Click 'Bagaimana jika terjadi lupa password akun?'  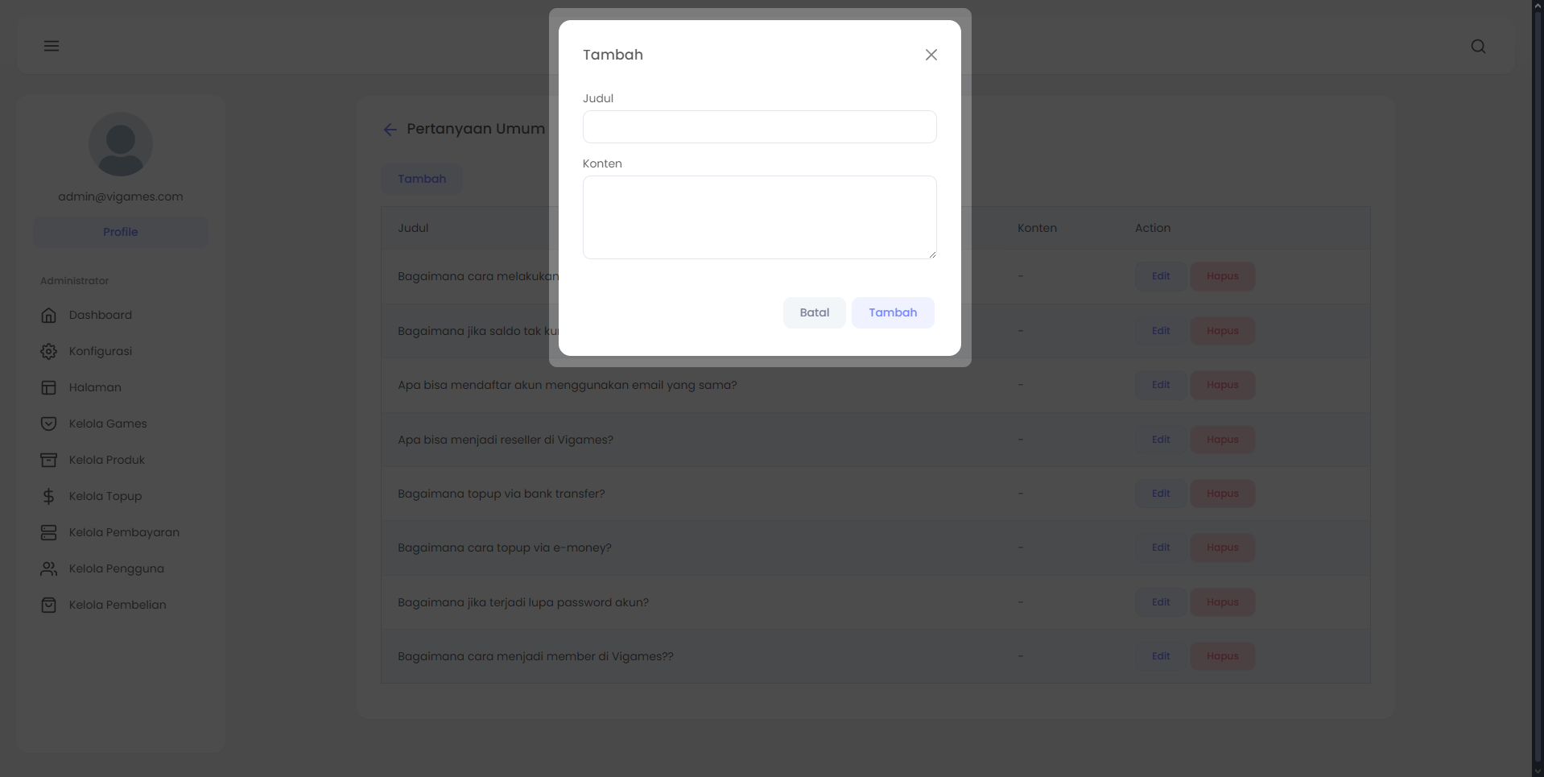[x=523, y=602]
